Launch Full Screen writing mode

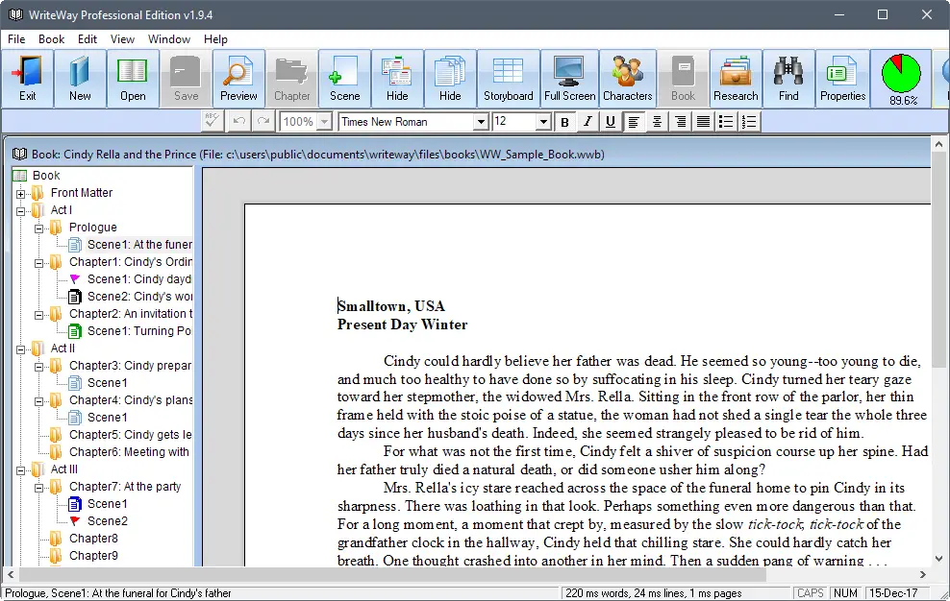point(569,79)
